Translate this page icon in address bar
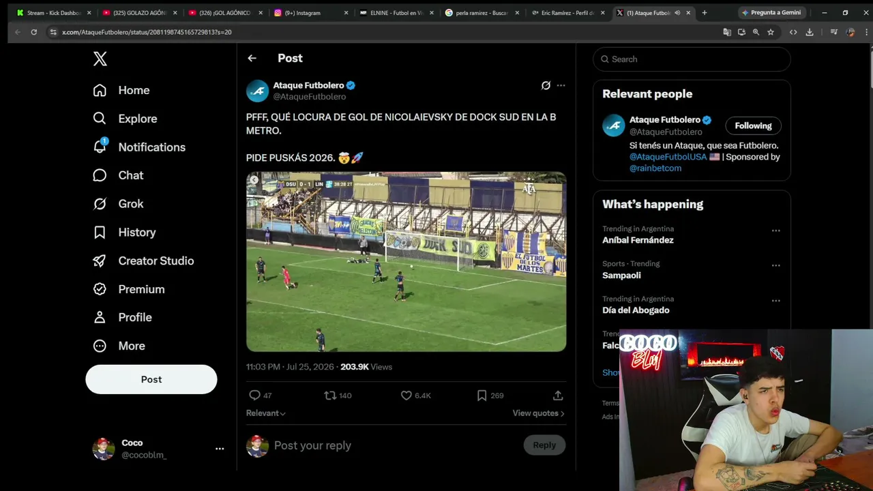Image resolution: width=873 pixels, height=491 pixels. [727, 32]
